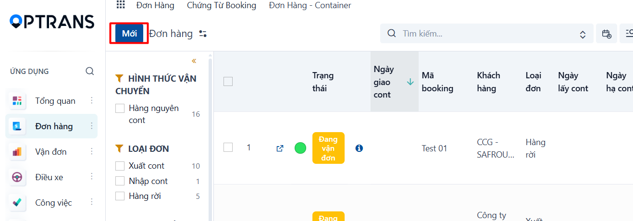This screenshot has width=633, height=221.
Task: Click the green status dot in row 1
Action: click(x=300, y=148)
